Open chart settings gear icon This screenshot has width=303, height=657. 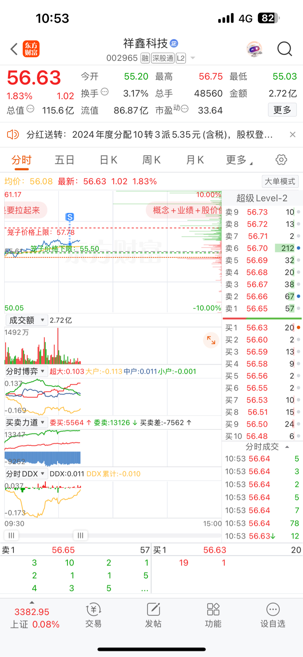pyautogui.click(x=281, y=160)
